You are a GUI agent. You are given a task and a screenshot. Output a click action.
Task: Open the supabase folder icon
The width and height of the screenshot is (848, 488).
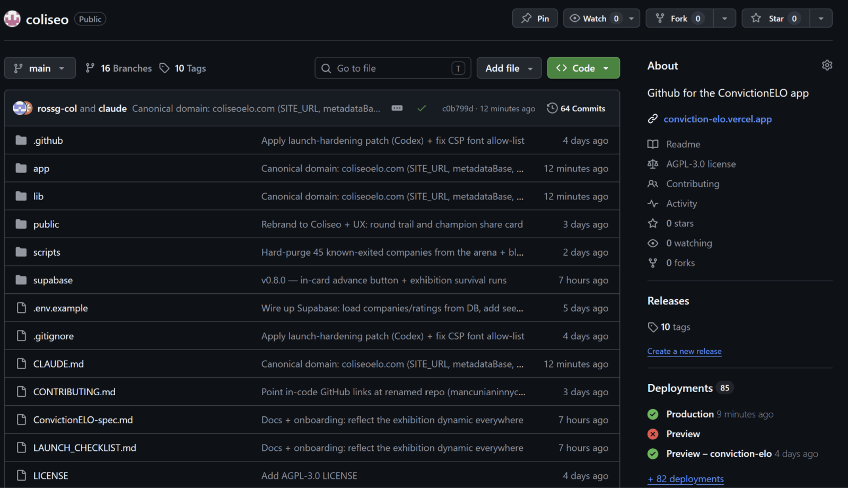(x=21, y=280)
